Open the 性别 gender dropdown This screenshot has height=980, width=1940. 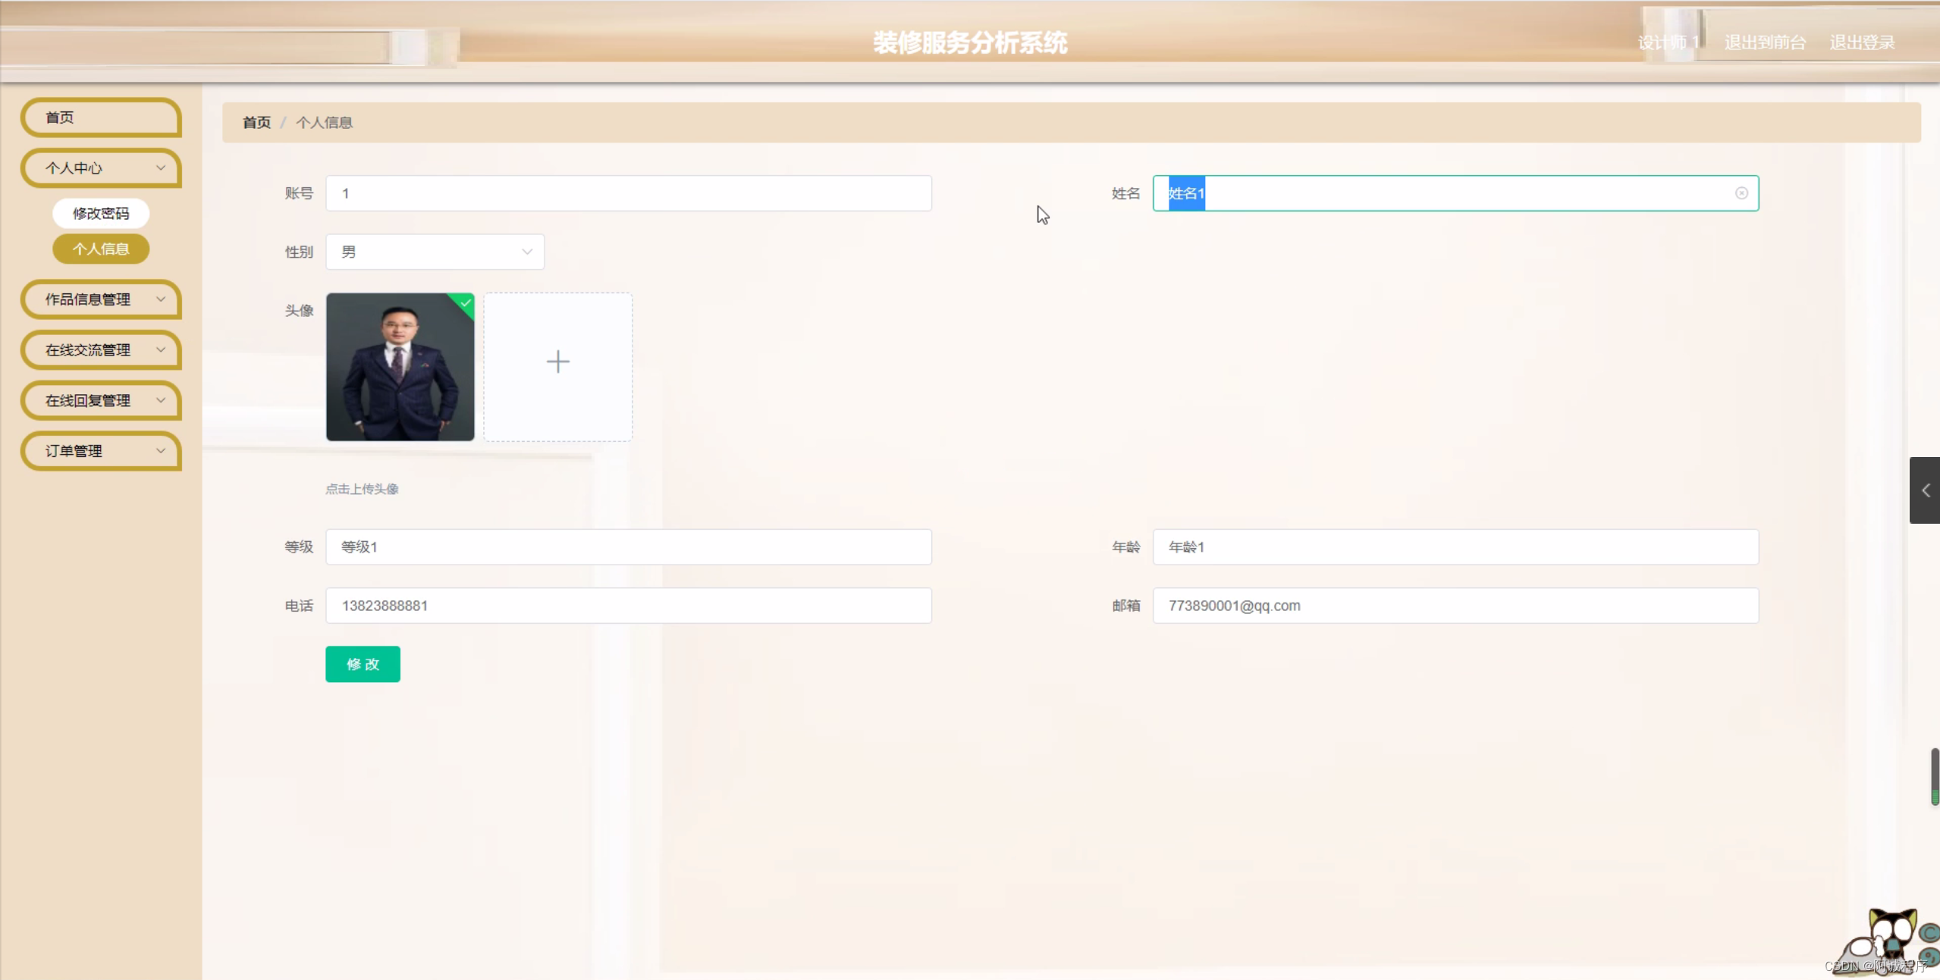(x=435, y=252)
